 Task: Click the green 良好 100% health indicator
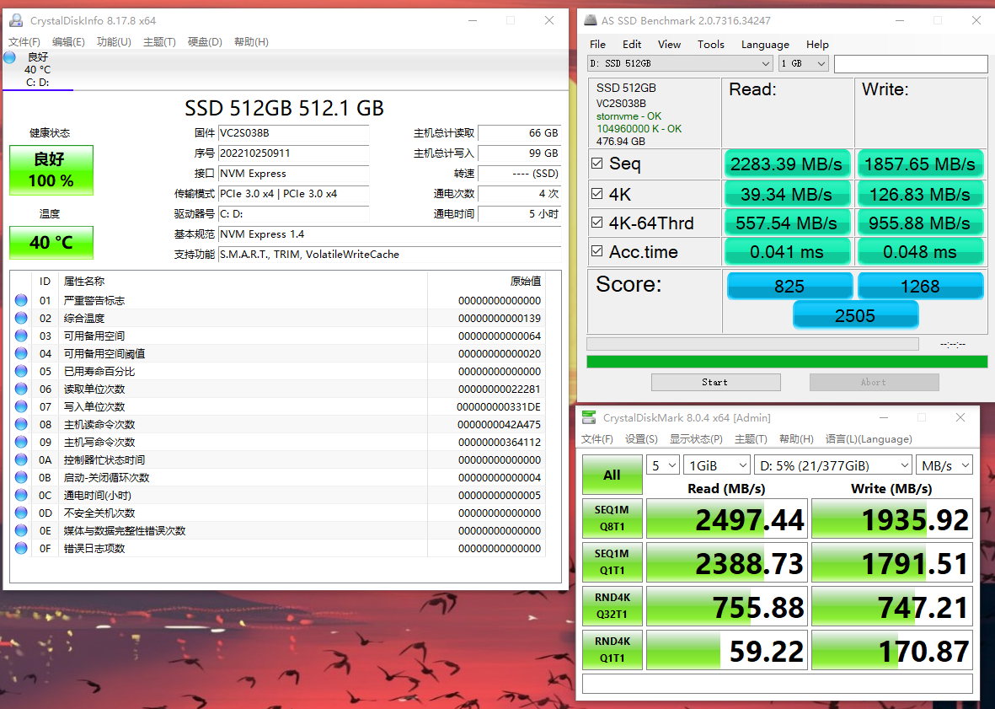pos(51,169)
